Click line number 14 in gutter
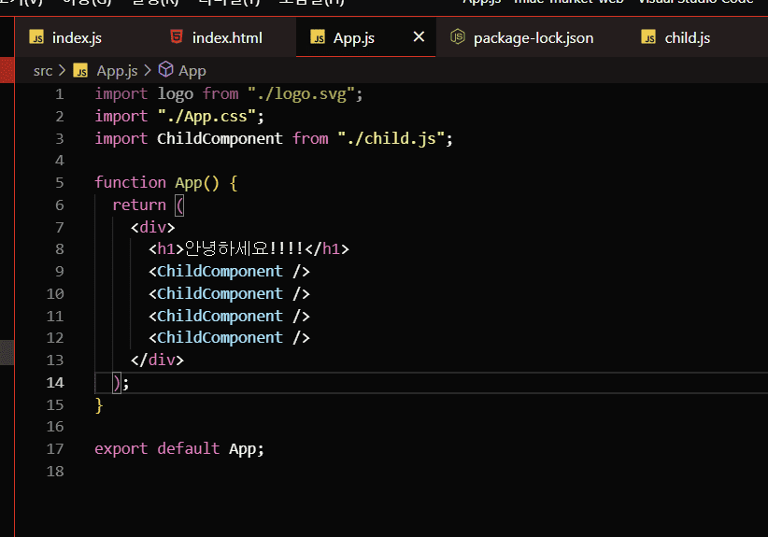The height and width of the screenshot is (537, 768). tap(55, 382)
